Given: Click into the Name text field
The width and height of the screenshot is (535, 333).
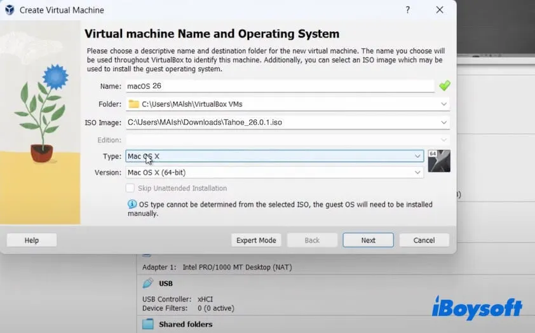Looking at the screenshot, I should [x=280, y=86].
